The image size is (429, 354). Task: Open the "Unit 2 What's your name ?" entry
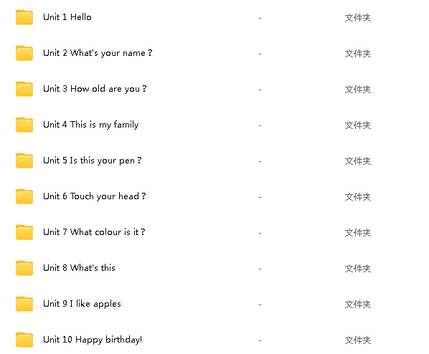pyautogui.click(x=98, y=53)
